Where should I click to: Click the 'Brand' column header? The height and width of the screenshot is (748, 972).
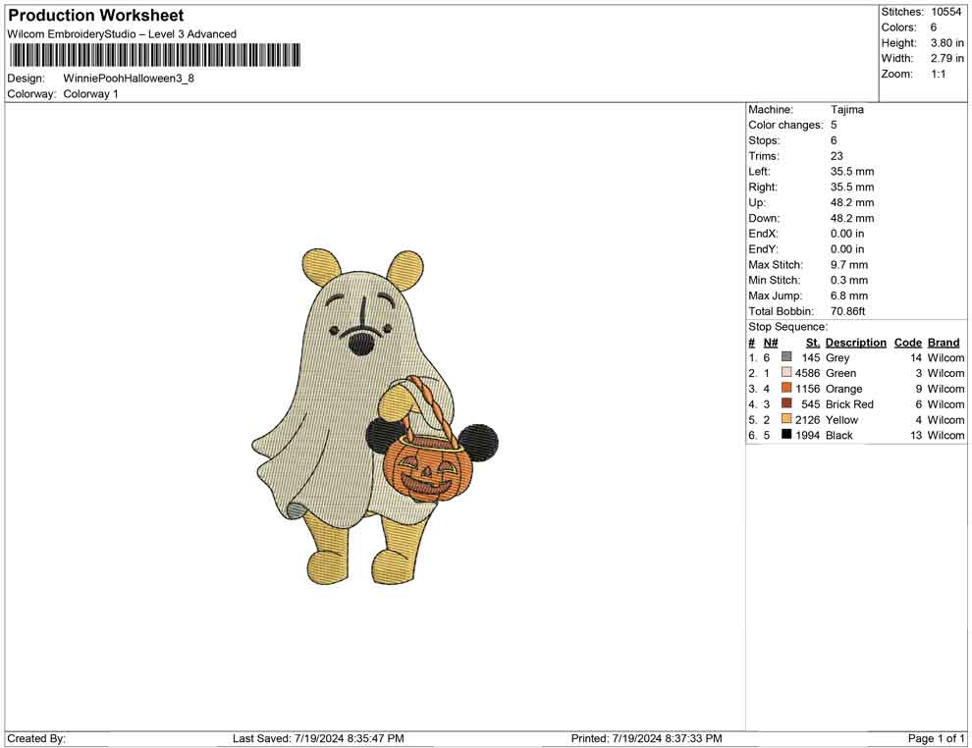coord(944,343)
